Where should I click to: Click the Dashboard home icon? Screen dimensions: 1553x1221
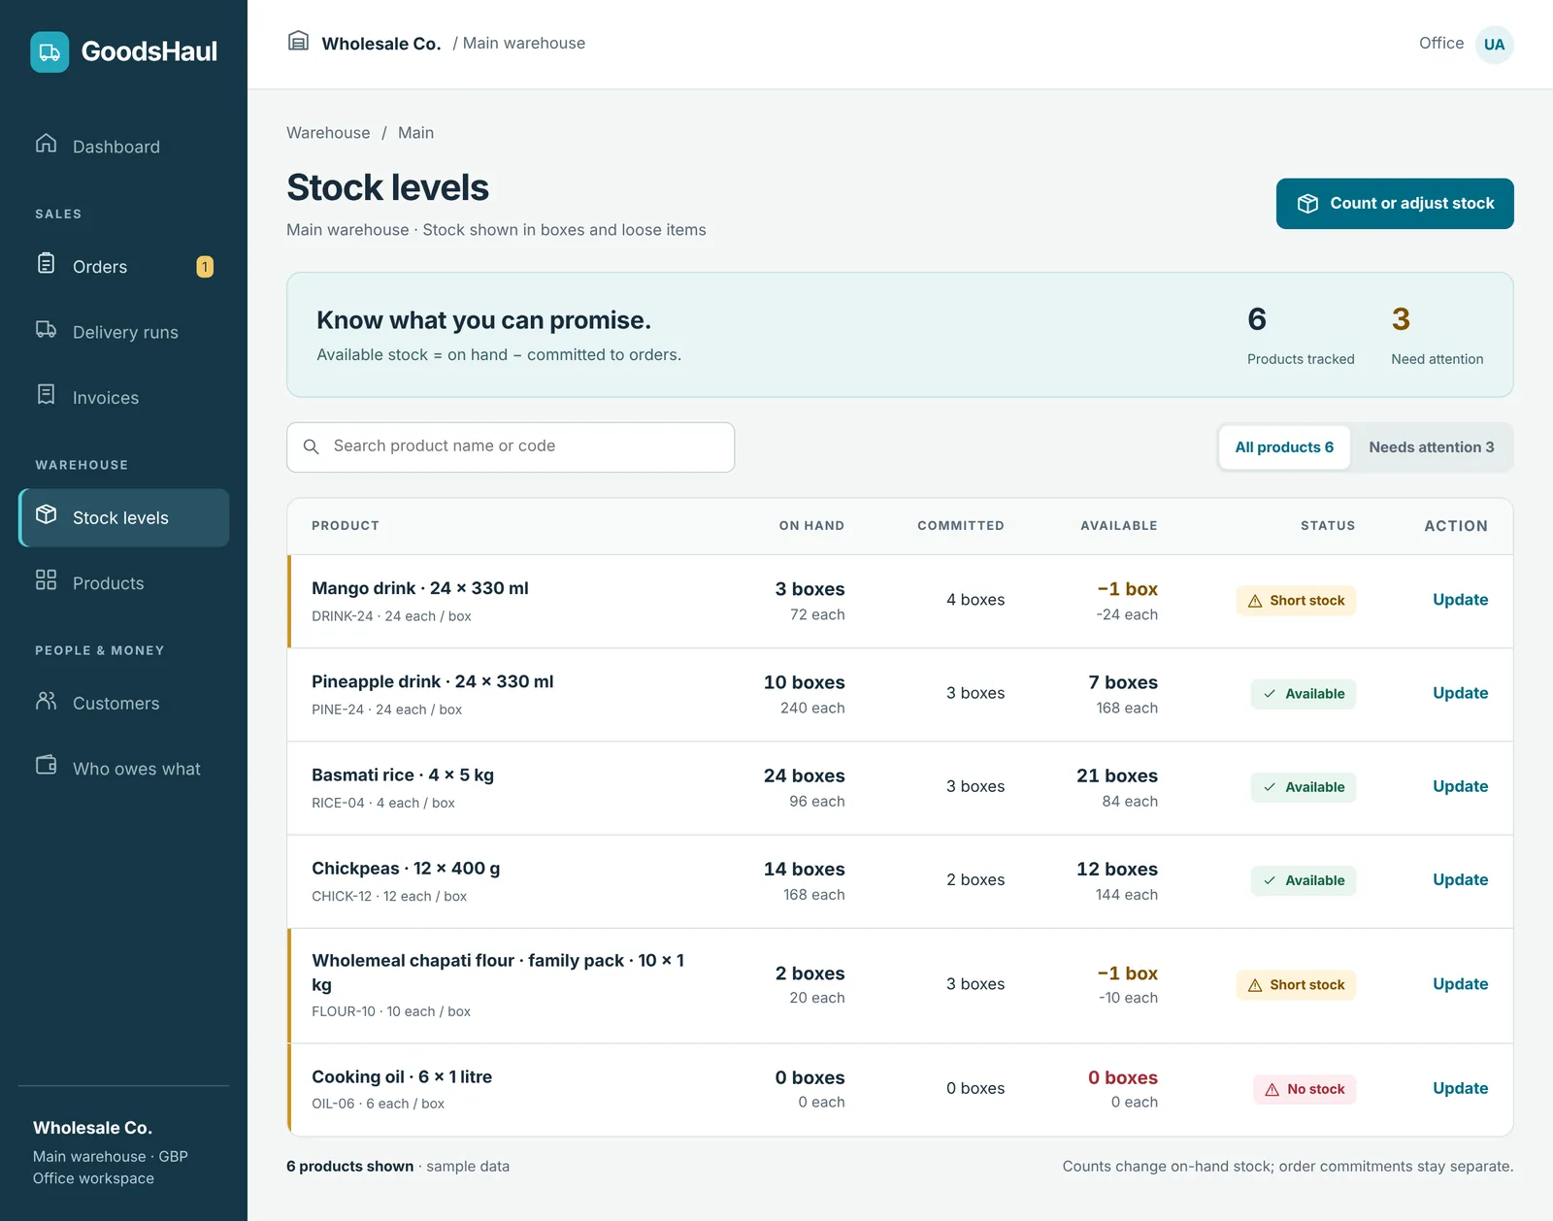pyautogui.click(x=46, y=144)
